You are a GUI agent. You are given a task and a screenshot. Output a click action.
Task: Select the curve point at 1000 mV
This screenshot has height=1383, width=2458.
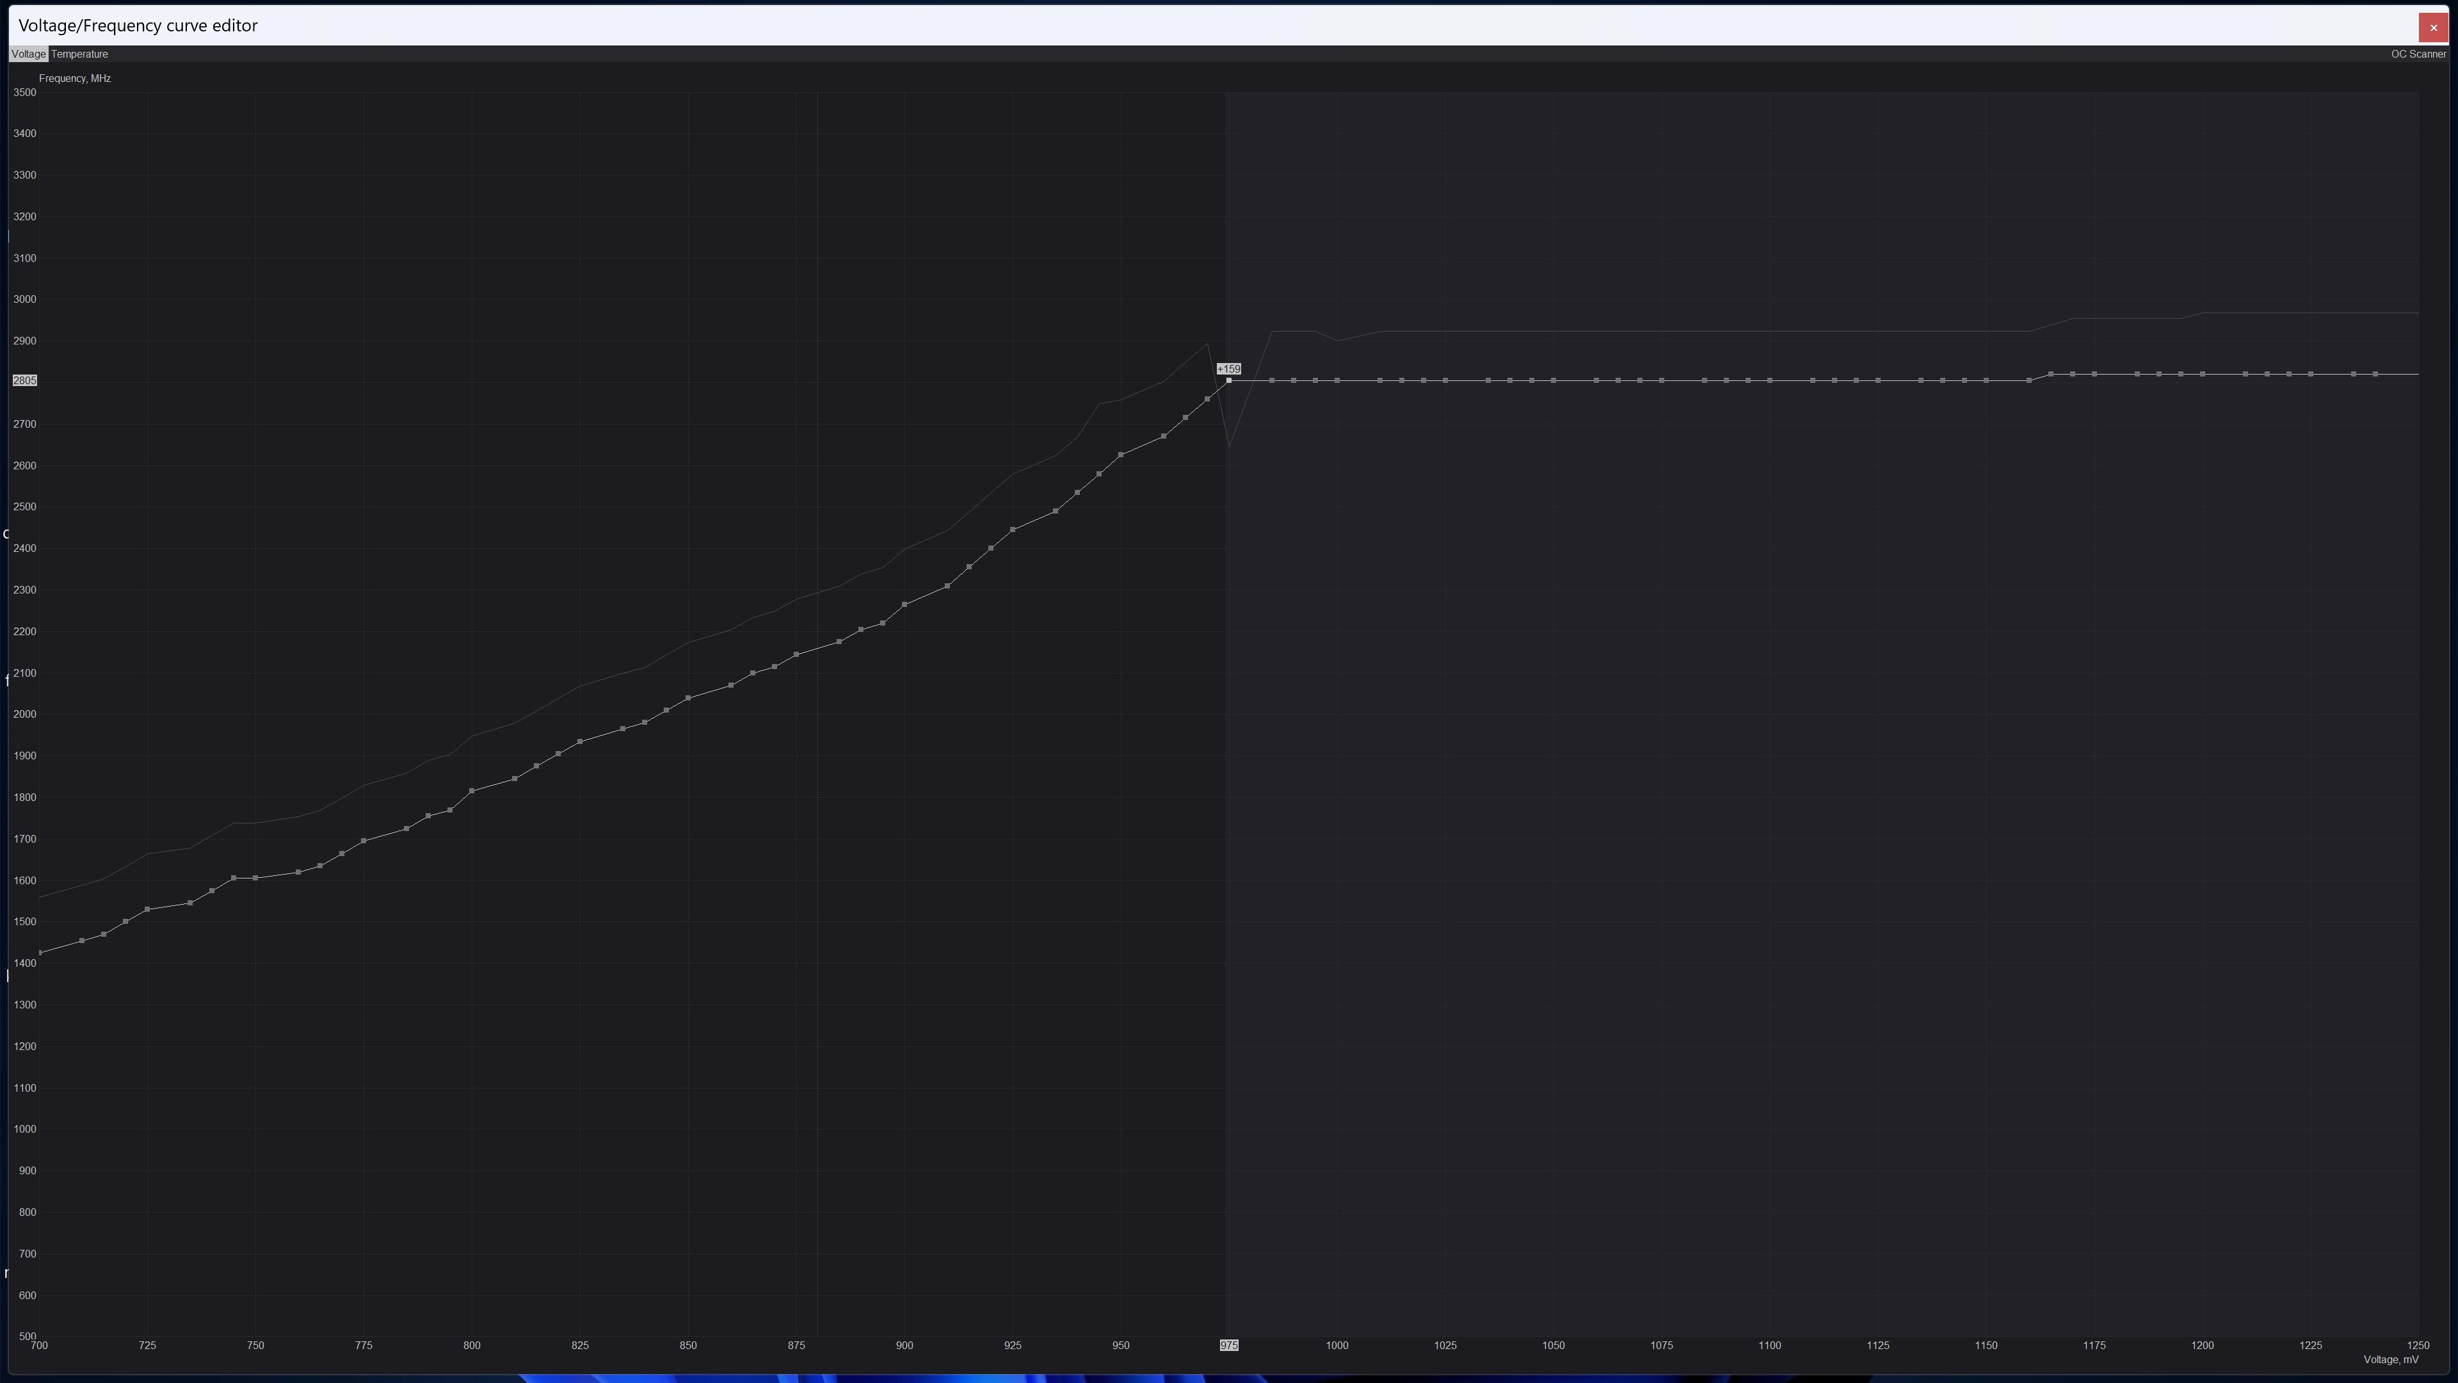(1337, 381)
